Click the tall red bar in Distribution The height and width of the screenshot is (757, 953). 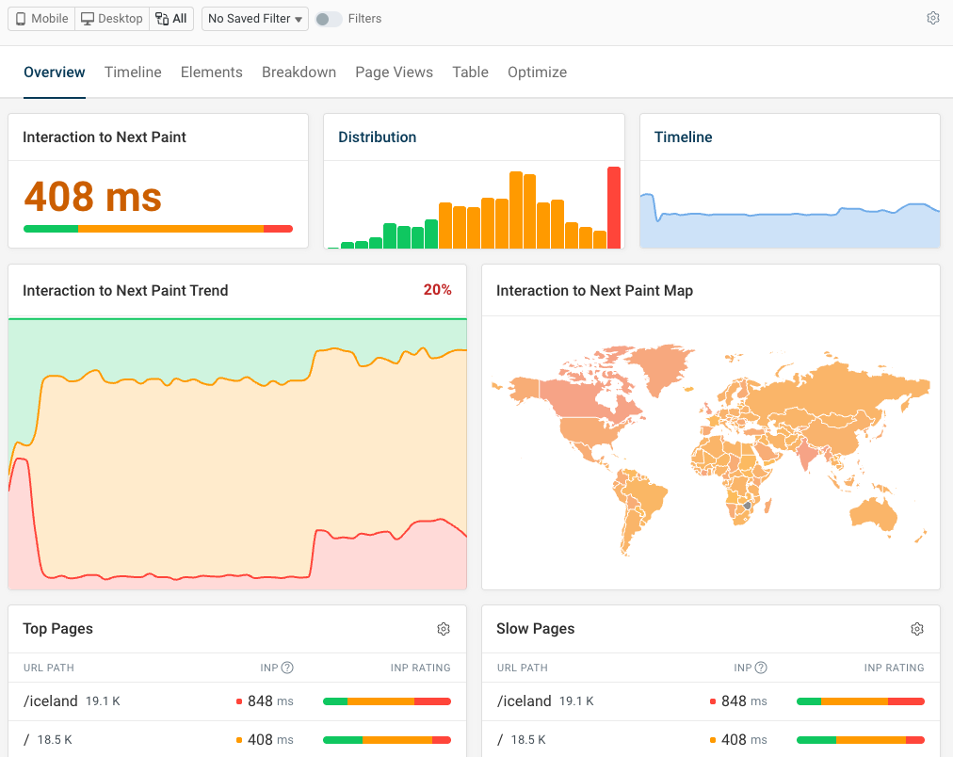(614, 207)
